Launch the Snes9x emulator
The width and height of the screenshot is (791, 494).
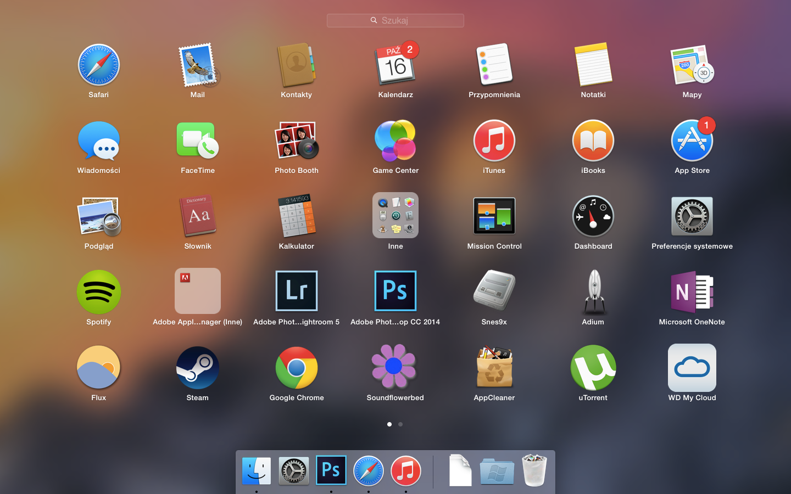[494, 291]
